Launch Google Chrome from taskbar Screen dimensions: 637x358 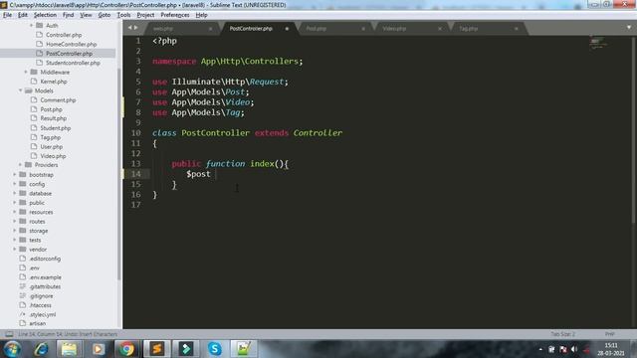pyautogui.click(x=126, y=349)
